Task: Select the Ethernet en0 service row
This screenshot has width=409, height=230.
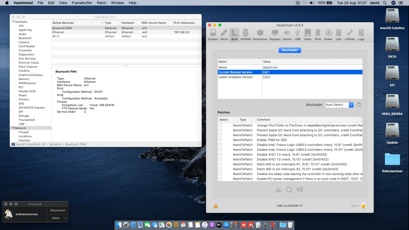Action: (127, 32)
